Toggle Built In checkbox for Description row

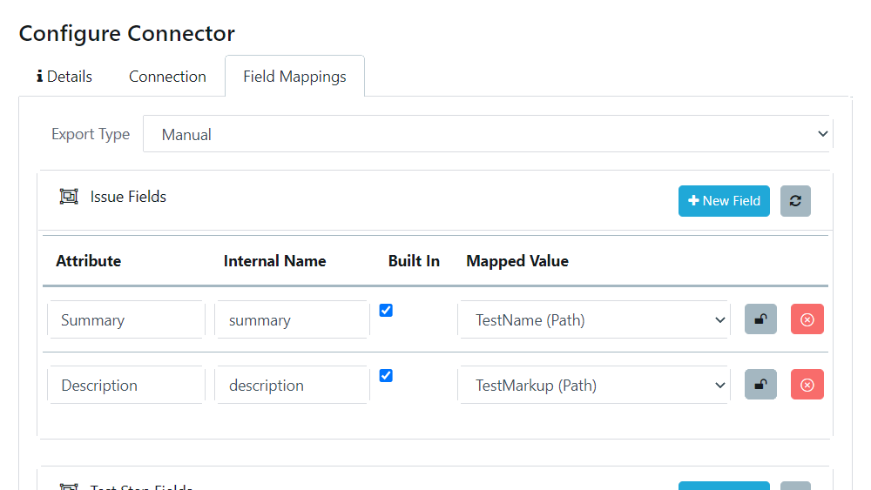point(386,376)
